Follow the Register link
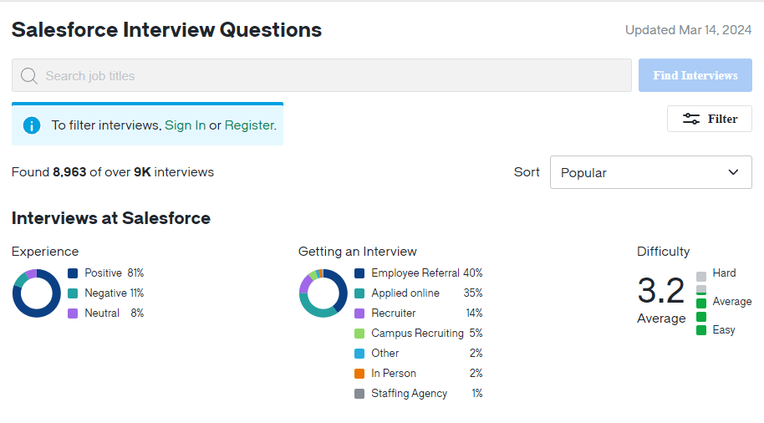The height and width of the screenshot is (423, 764). coord(249,125)
